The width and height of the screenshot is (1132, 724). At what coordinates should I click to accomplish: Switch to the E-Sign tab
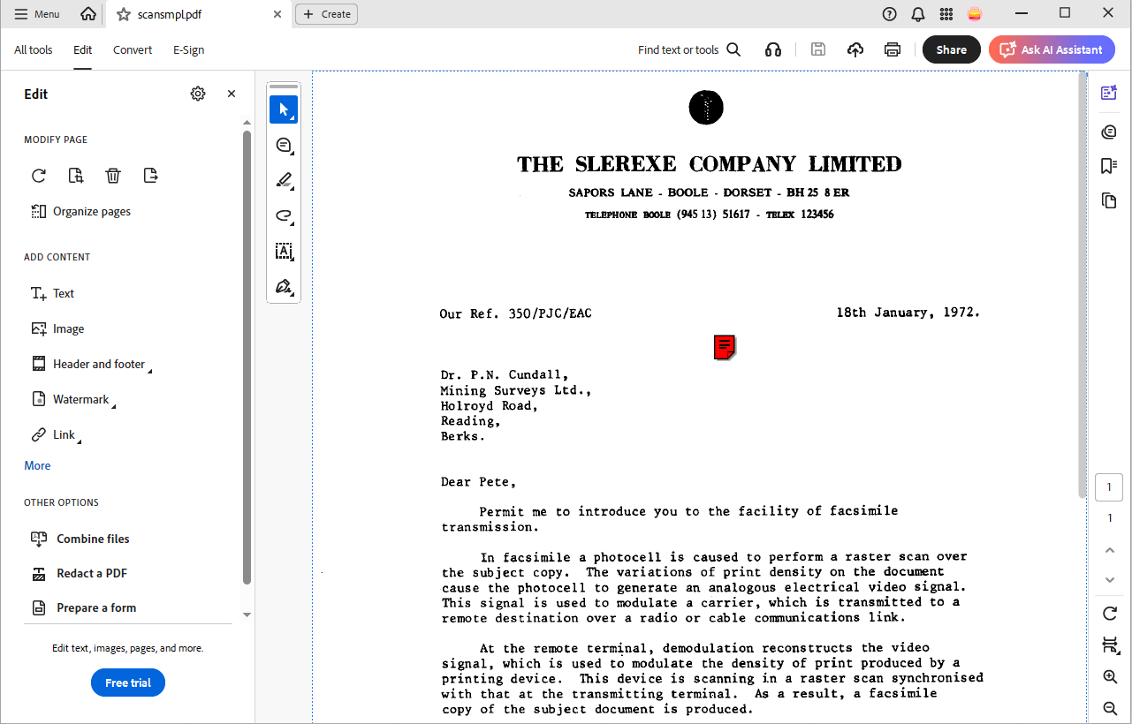tap(188, 50)
